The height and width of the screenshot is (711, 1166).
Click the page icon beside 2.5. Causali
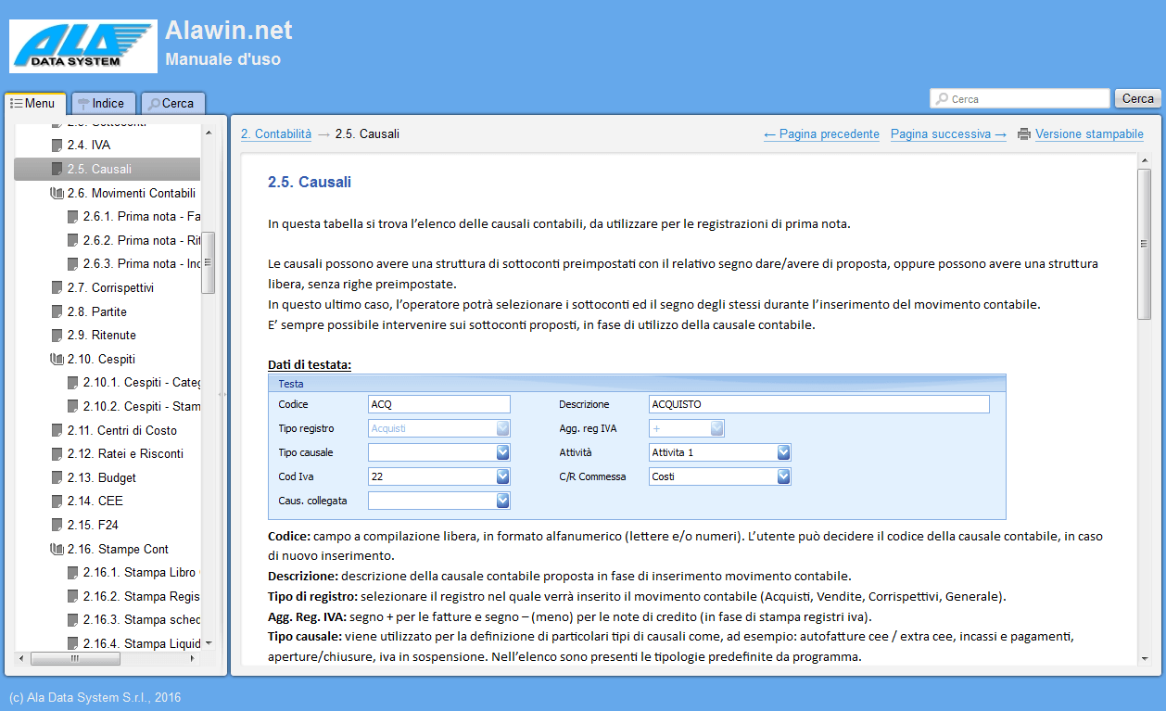coord(57,169)
